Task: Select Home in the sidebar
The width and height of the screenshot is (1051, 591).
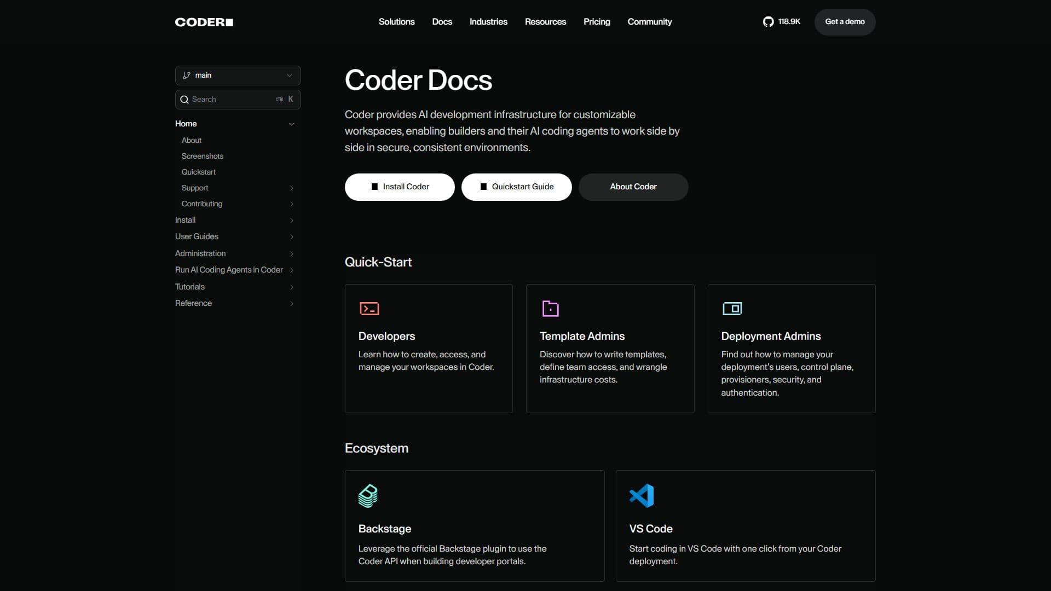Action: 186,124
